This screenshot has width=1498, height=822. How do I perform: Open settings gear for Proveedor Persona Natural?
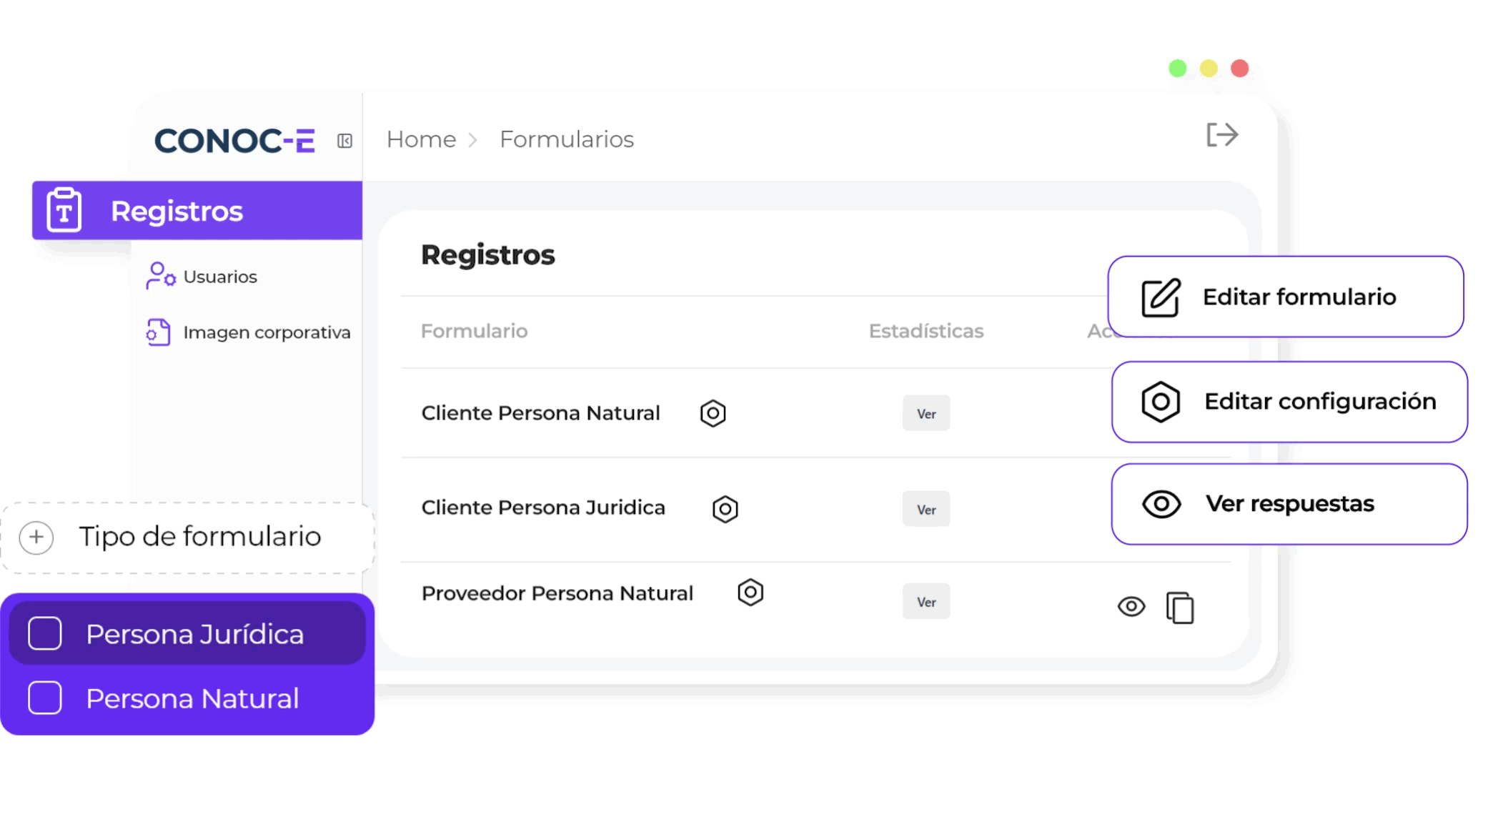[750, 592]
